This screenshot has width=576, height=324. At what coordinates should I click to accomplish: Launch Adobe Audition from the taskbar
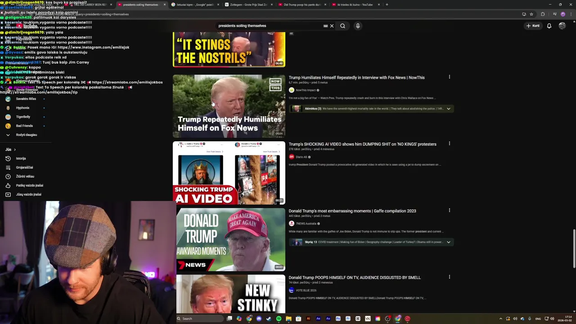[328, 319]
